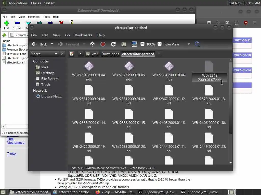Open the File menu in file manager
261x195 pixels.
(x=34, y=35)
